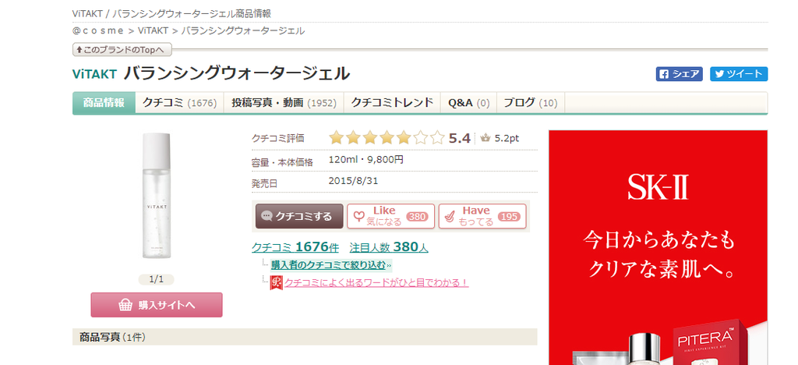Go to the shop via 購入サイトへ button

tap(157, 305)
